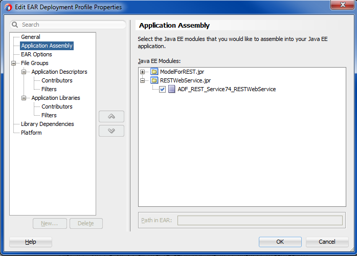Expand the ModelForREST.jpr node
357x256 pixels.
(143, 72)
